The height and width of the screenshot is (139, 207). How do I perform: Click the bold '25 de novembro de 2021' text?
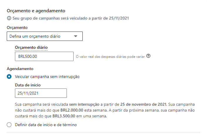(143, 104)
